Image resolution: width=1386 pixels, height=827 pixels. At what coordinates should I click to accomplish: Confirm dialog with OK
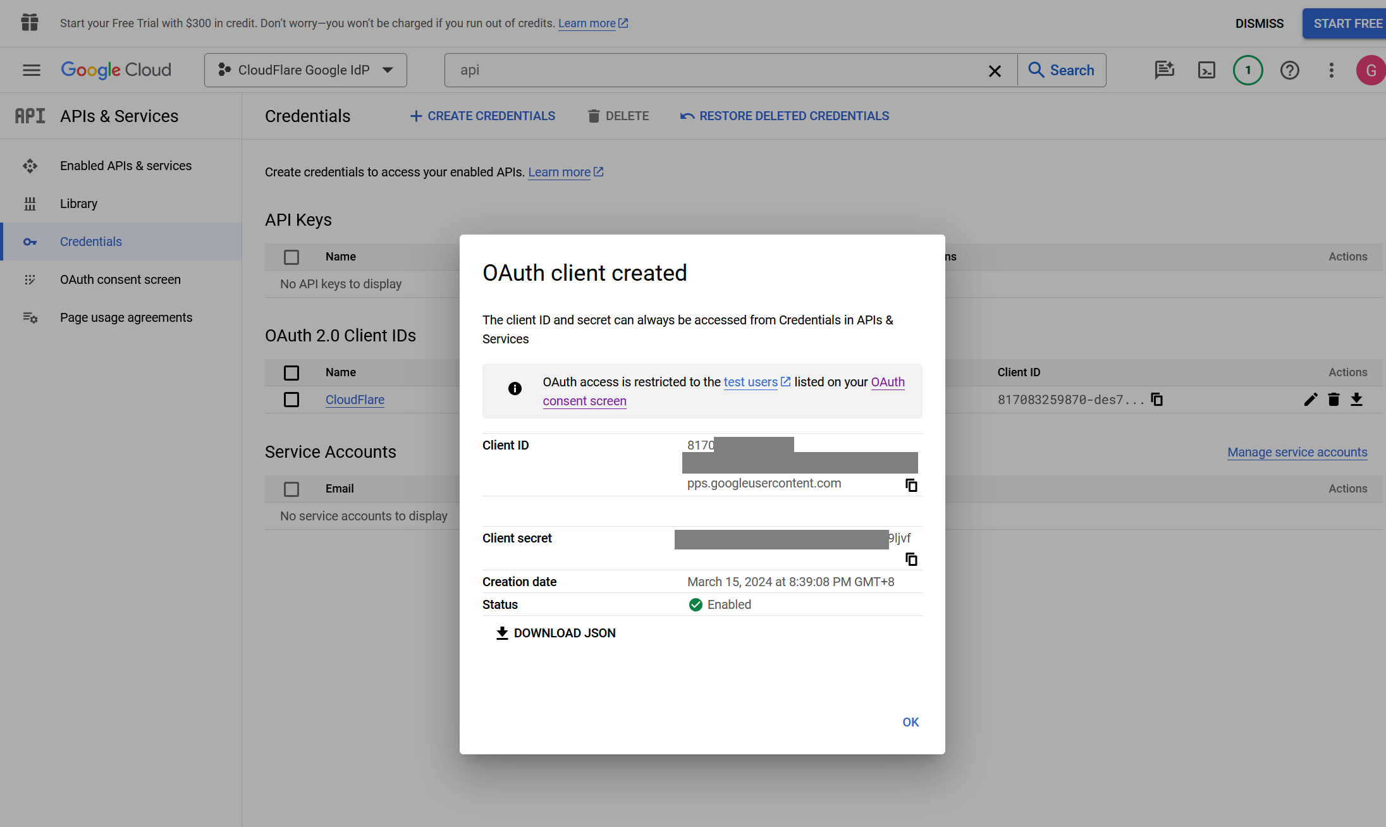click(x=911, y=722)
